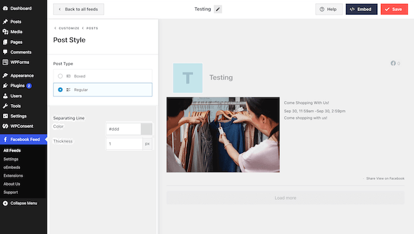Open the oEmbeds submenu item

tap(12, 168)
